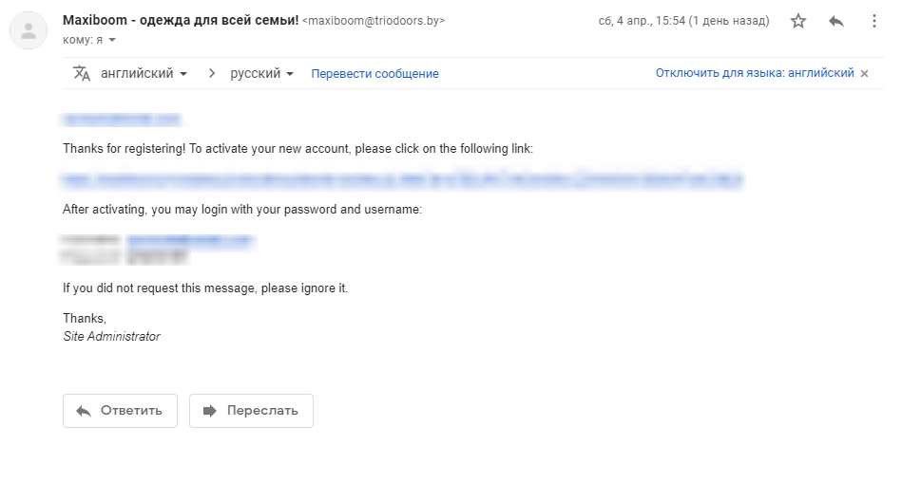This screenshot has height=483, width=902.
Task: Click the translate icon in translation bar
Action: coord(82,73)
